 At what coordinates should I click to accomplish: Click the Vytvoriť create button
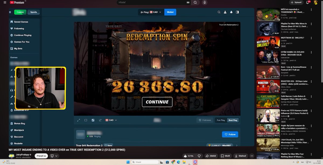click(296, 2)
